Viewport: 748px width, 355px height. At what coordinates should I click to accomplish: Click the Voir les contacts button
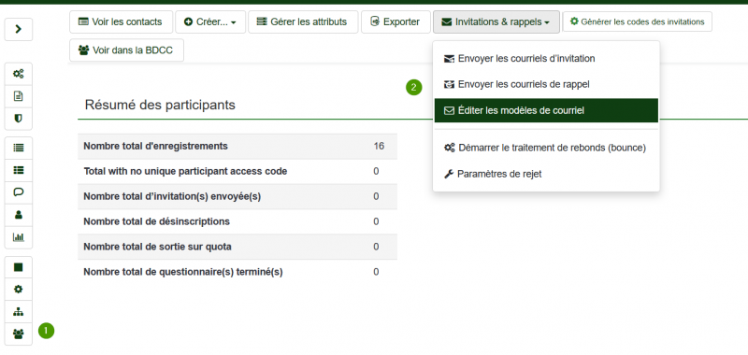[x=121, y=21]
